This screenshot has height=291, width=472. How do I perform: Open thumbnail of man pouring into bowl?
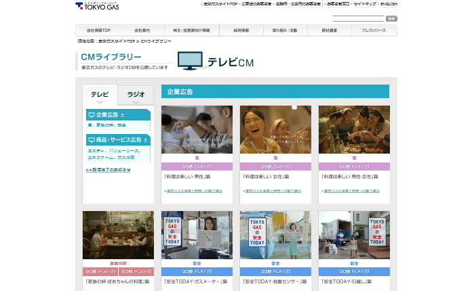197,129
